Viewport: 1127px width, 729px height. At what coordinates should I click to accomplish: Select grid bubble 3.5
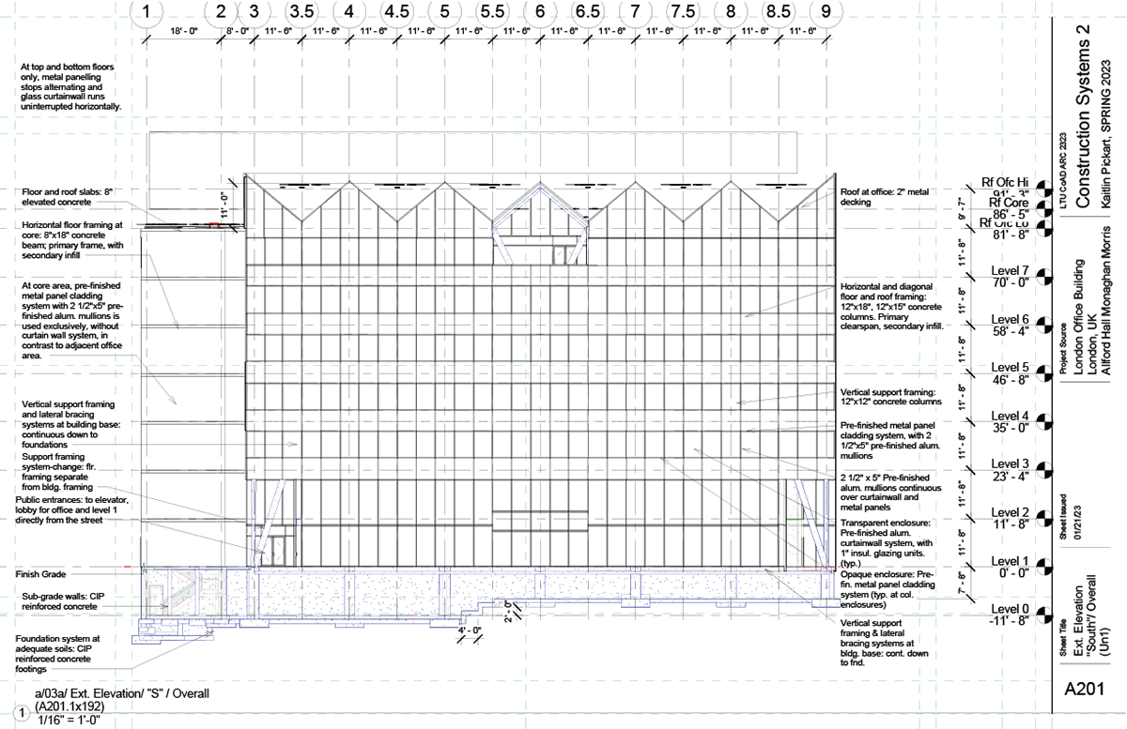point(301,12)
